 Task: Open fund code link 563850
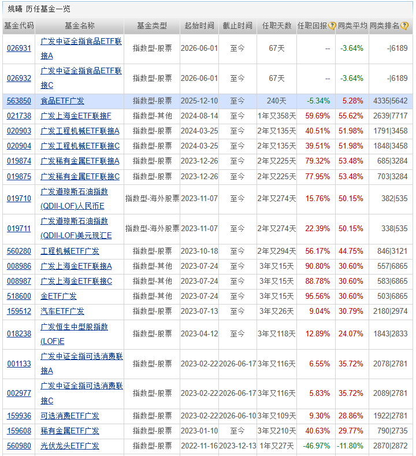19,101
